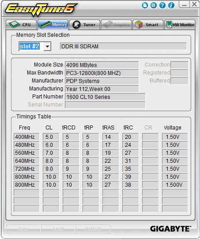The image size is (200, 239).
Task: Click tRC value 39 cell
Action: pyautogui.click(x=130, y=176)
